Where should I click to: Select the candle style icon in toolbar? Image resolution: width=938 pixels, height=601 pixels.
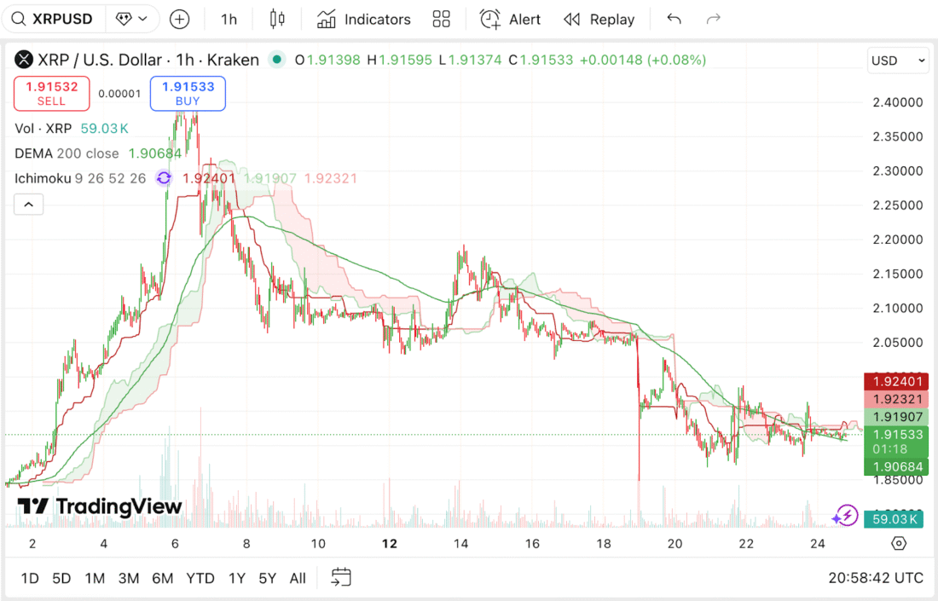click(x=277, y=19)
